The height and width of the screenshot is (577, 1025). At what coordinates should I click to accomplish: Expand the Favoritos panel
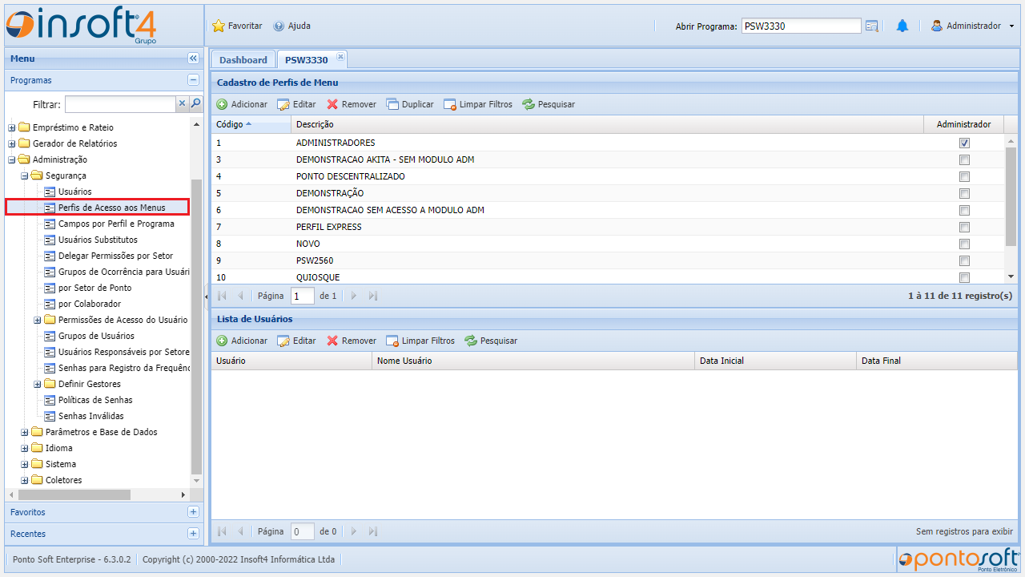tap(193, 512)
